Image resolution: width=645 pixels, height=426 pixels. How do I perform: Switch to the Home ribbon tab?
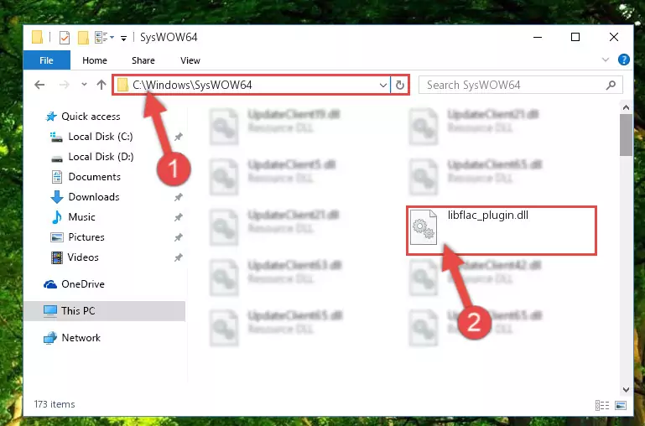pyautogui.click(x=95, y=60)
